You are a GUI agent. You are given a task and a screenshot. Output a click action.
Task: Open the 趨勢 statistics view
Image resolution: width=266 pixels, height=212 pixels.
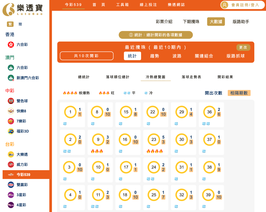pyautogui.click(x=155, y=56)
